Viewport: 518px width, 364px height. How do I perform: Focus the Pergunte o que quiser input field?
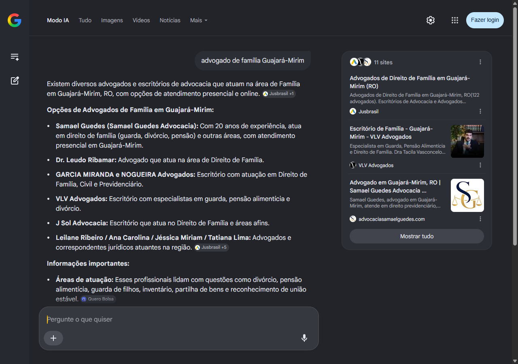178,320
